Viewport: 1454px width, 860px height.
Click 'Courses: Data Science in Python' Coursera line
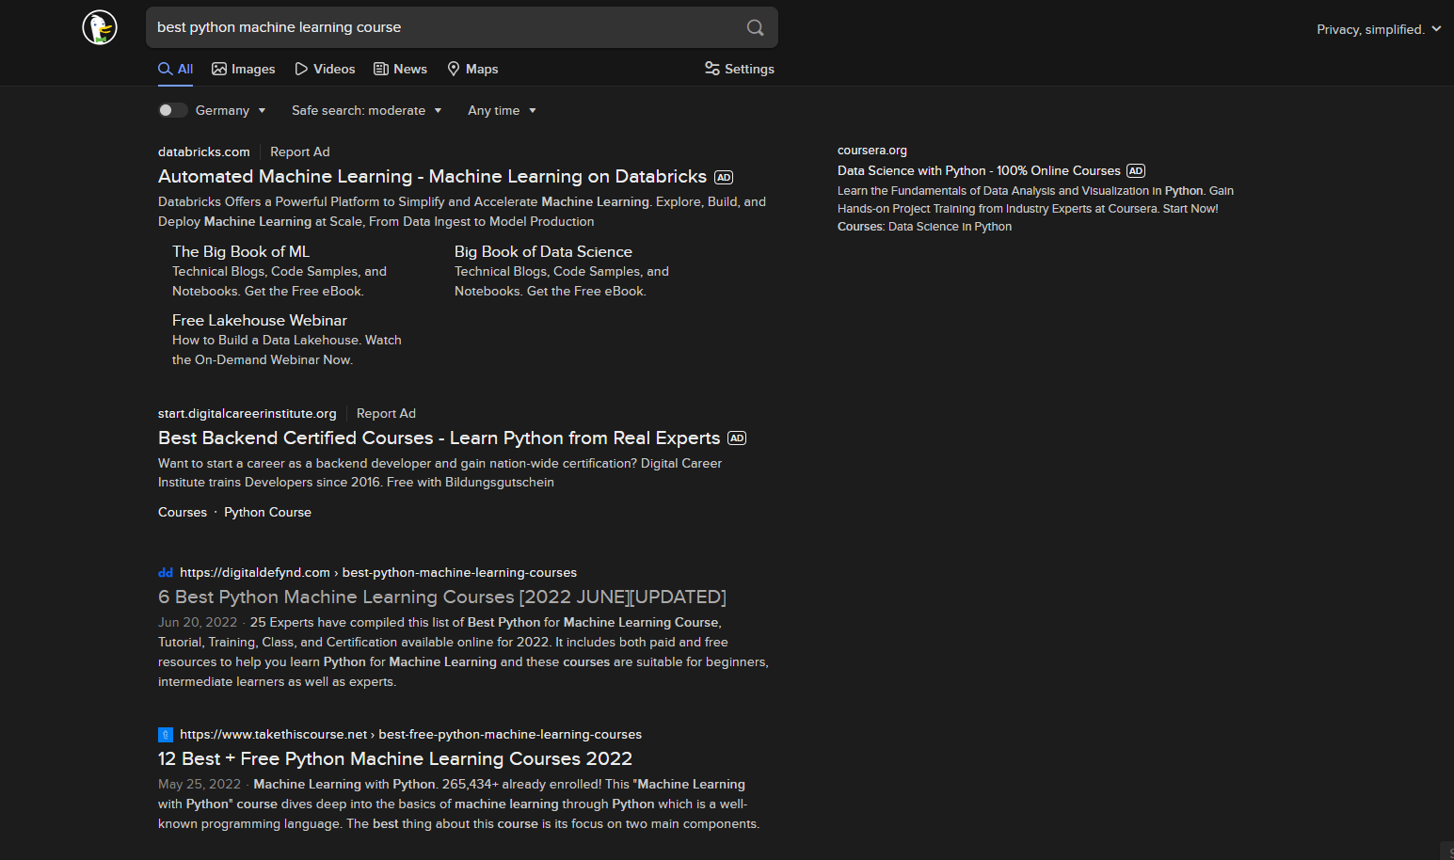(924, 227)
